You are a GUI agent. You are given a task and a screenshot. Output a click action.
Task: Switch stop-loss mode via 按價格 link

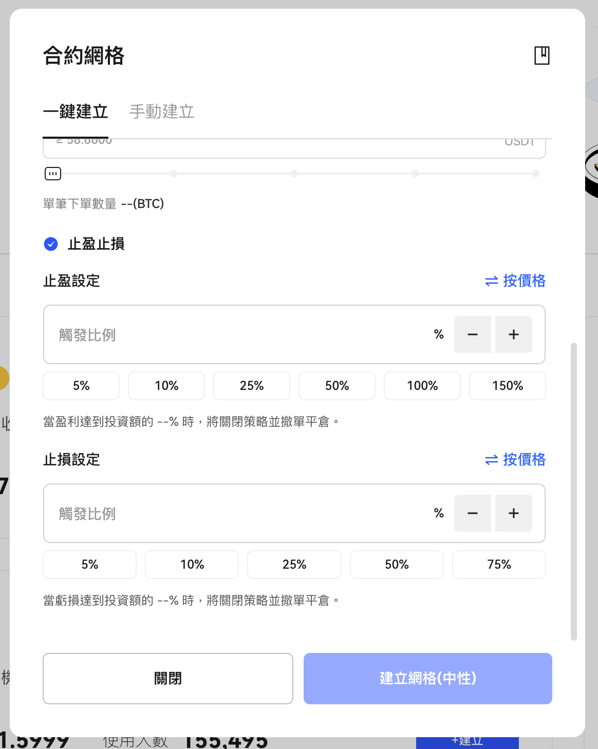tap(515, 460)
